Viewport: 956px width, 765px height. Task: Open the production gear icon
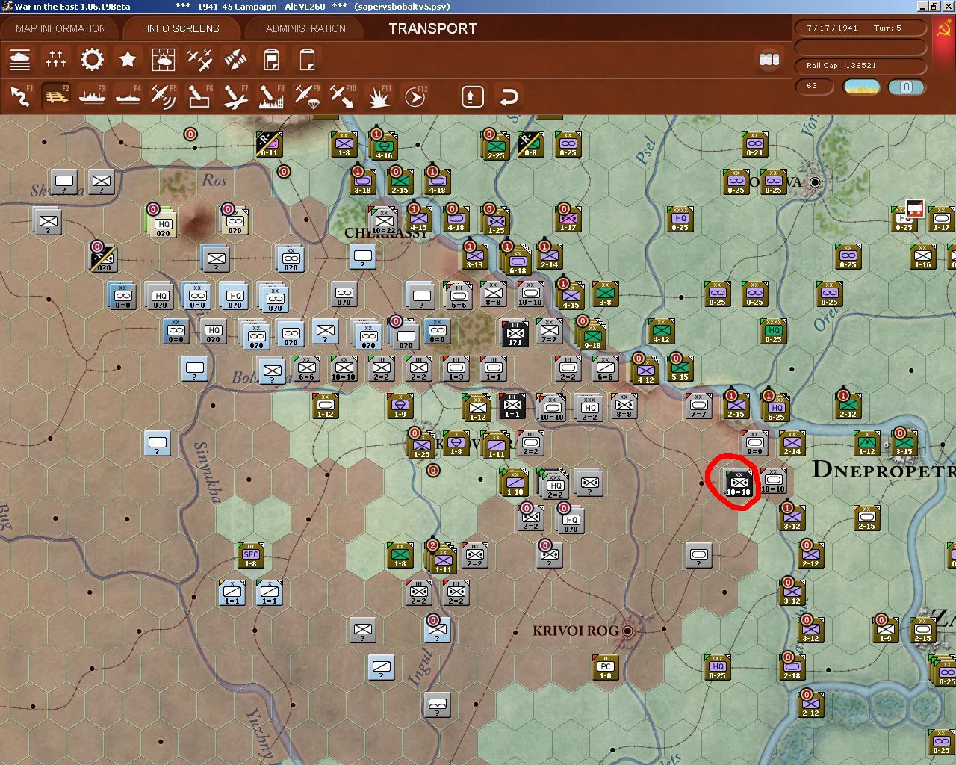pyautogui.click(x=92, y=60)
